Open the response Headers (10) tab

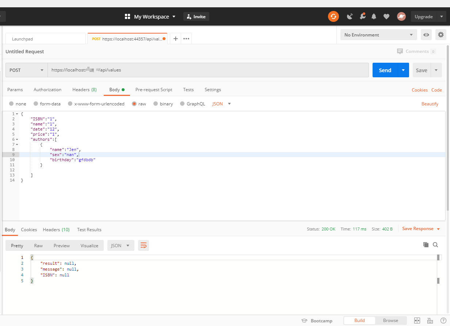click(x=56, y=229)
